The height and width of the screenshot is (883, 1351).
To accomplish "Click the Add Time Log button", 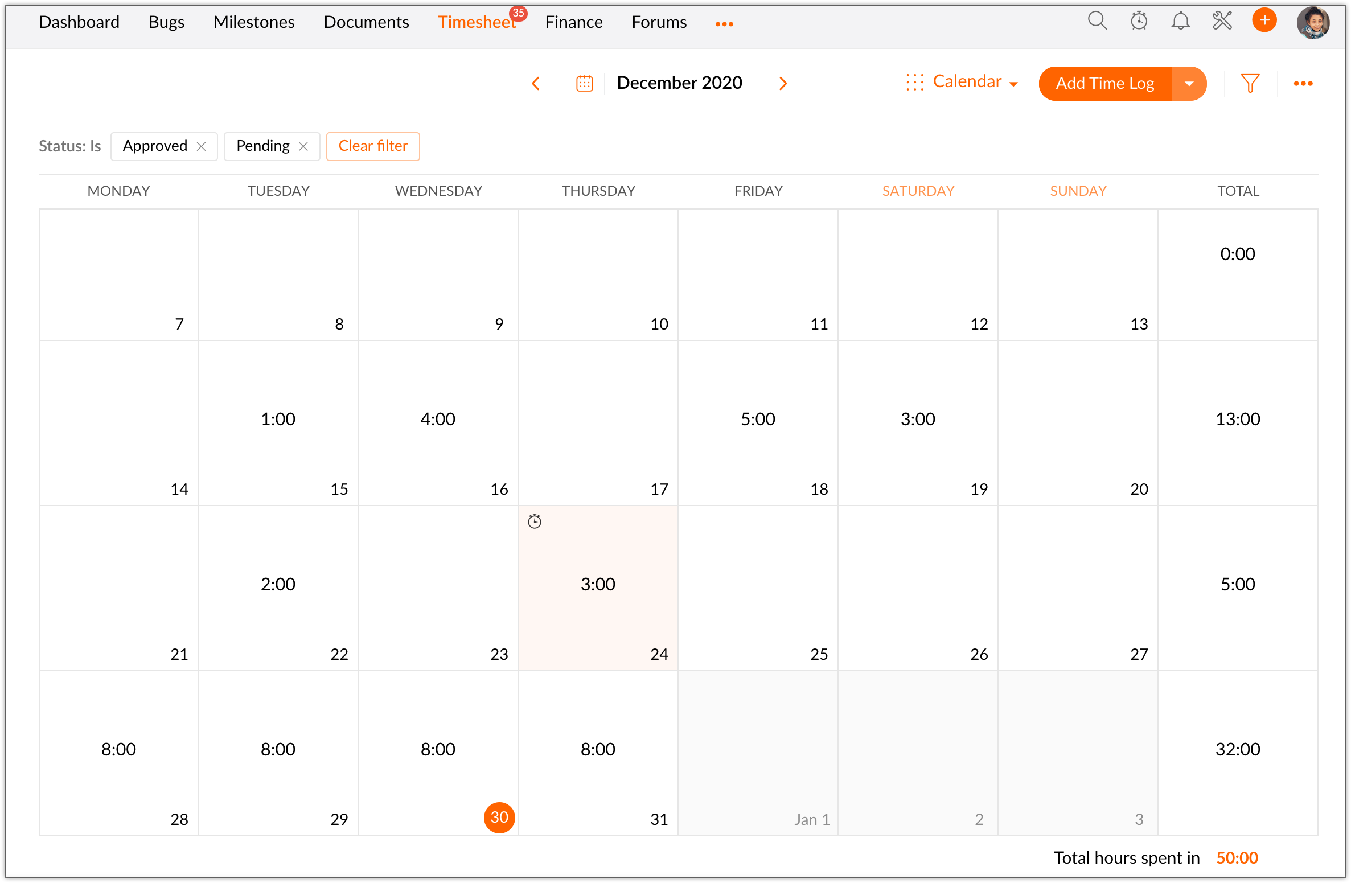I will (x=1104, y=83).
